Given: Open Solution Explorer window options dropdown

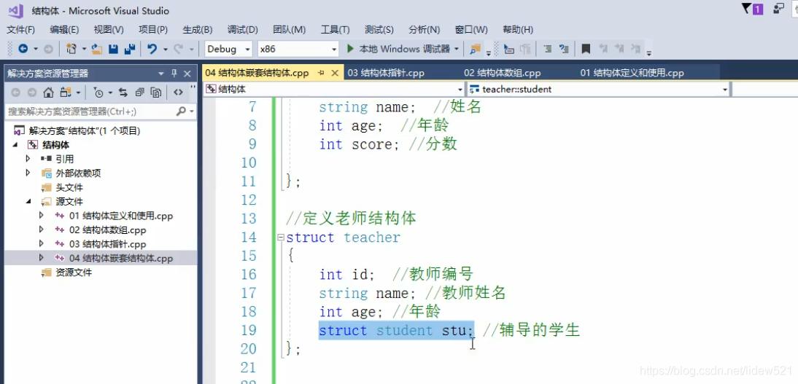Looking at the screenshot, I should [x=161, y=74].
